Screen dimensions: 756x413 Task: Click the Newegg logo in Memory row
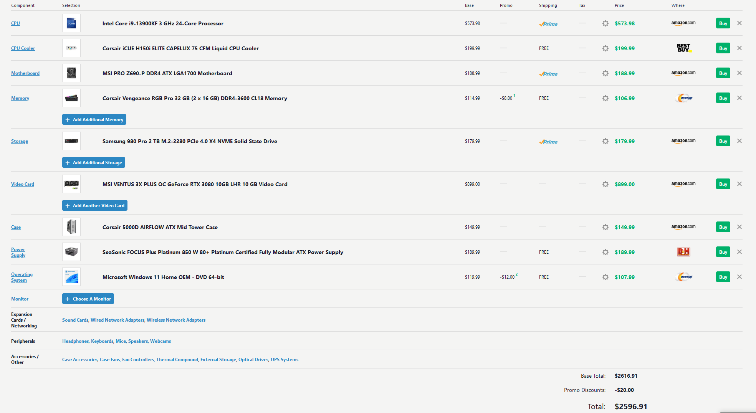684,98
